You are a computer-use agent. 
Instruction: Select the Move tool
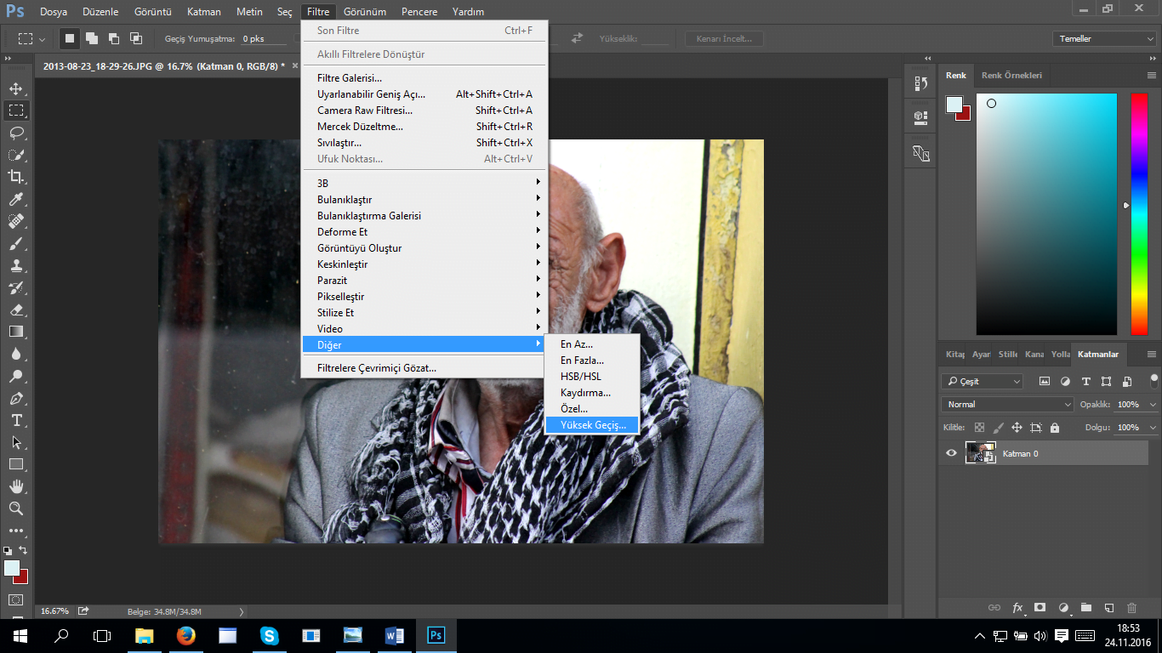point(17,87)
